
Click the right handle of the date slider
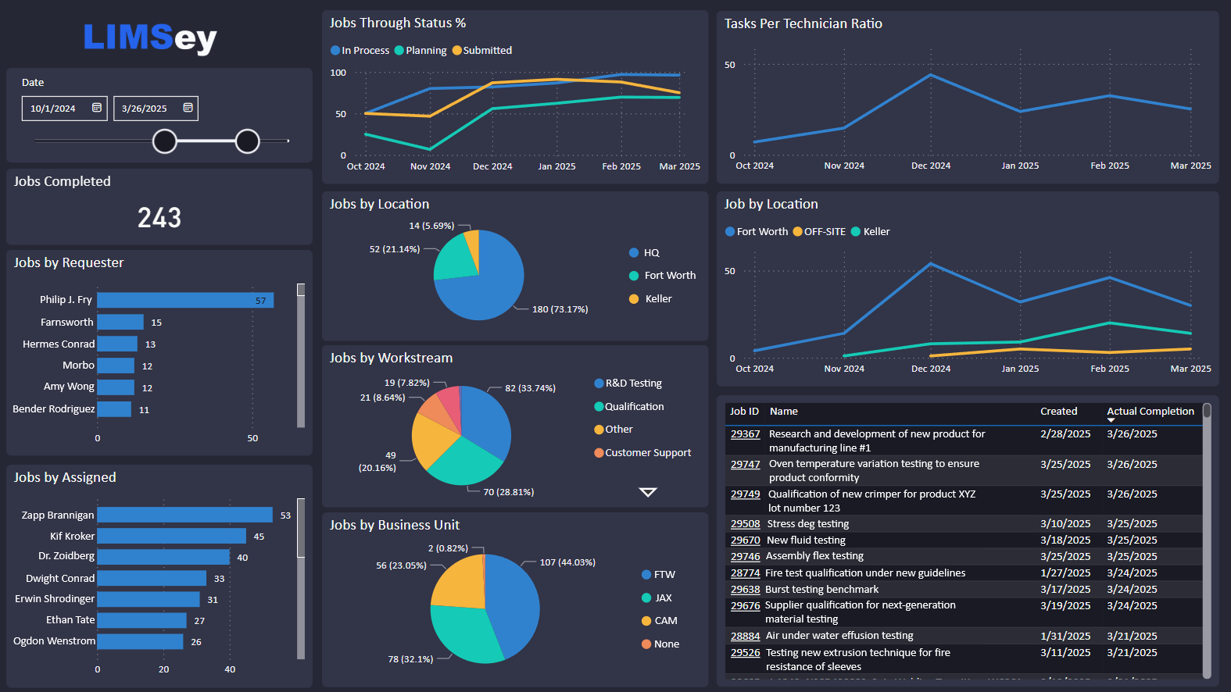(248, 141)
